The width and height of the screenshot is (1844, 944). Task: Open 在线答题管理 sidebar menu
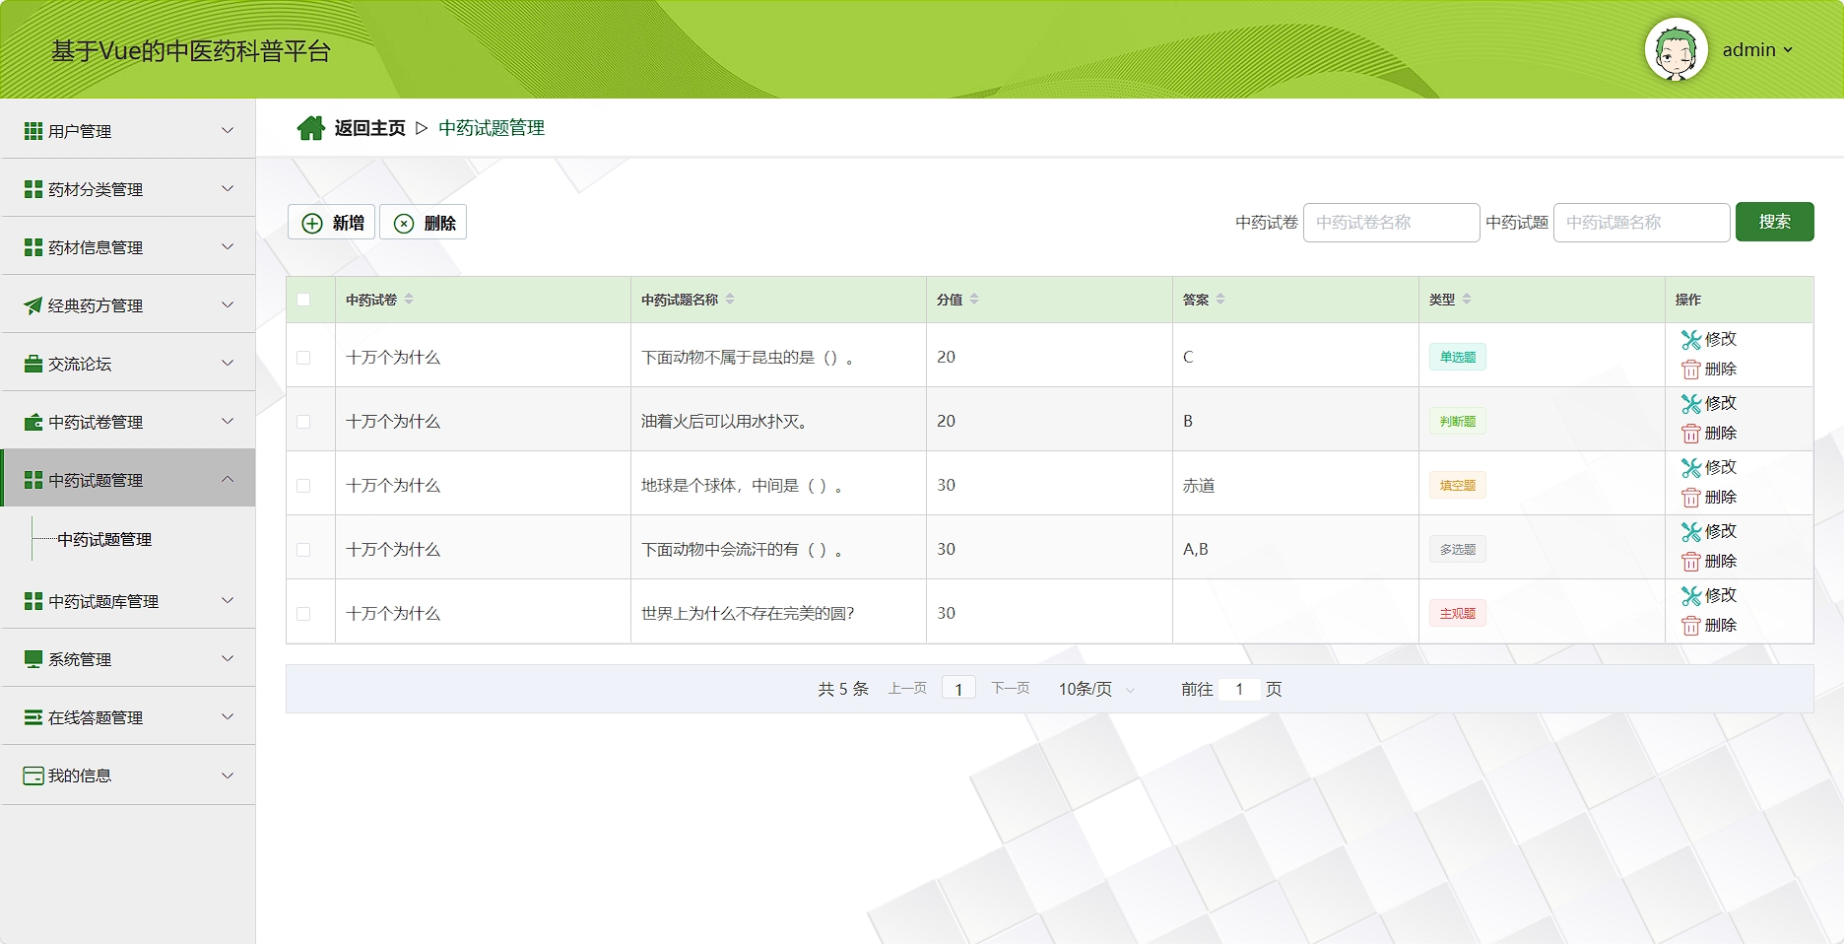tap(128, 717)
